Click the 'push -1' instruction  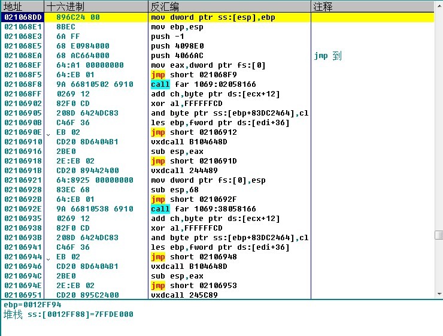click(x=167, y=37)
